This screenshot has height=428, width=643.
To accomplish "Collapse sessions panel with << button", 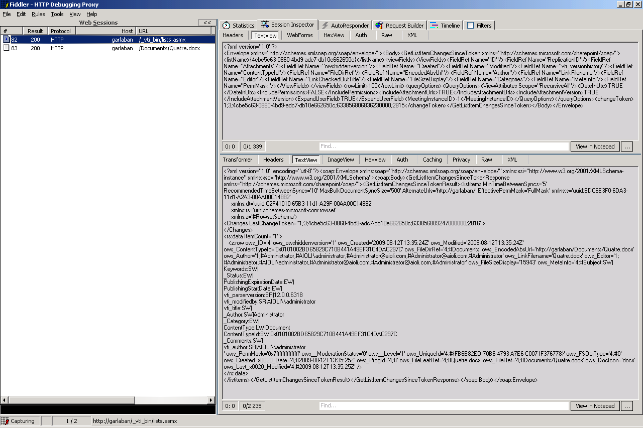I will coord(207,23).
